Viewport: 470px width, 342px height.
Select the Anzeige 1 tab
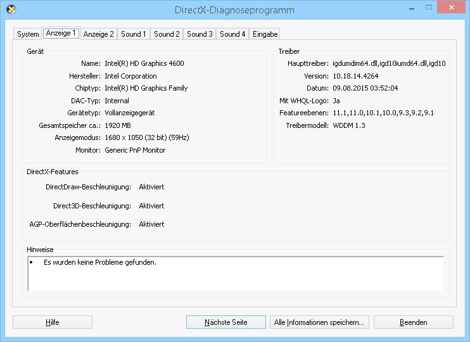[x=61, y=33]
